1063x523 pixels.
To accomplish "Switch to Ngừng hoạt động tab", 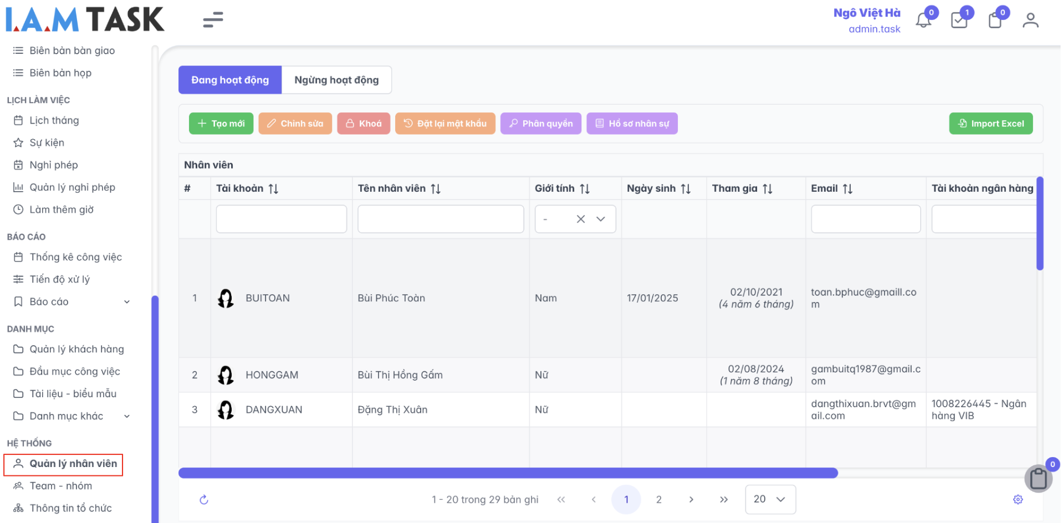I will pos(336,80).
